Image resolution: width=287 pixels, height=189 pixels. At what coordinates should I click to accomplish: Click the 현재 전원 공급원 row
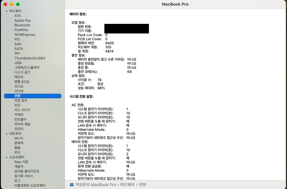pos(103,166)
